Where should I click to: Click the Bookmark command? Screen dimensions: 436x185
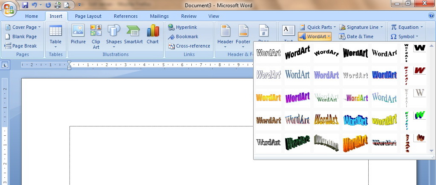(183, 36)
